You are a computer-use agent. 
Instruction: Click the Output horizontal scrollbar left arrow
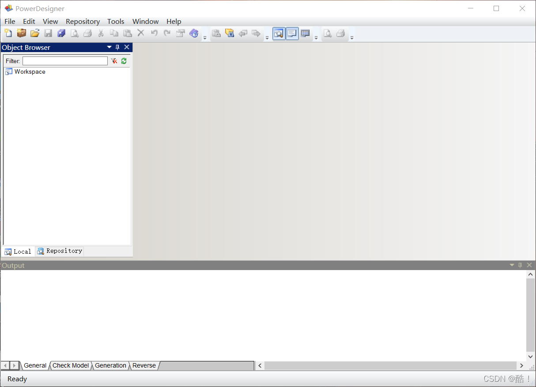[x=260, y=365]
